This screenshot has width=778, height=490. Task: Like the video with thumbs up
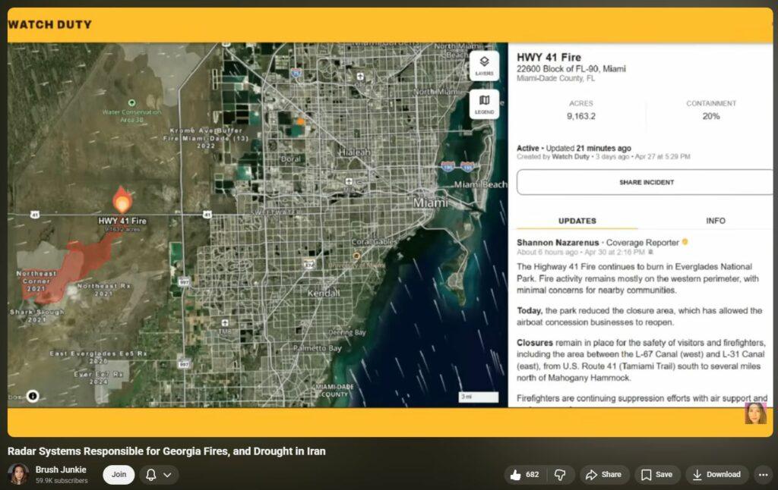coord(524,475)
